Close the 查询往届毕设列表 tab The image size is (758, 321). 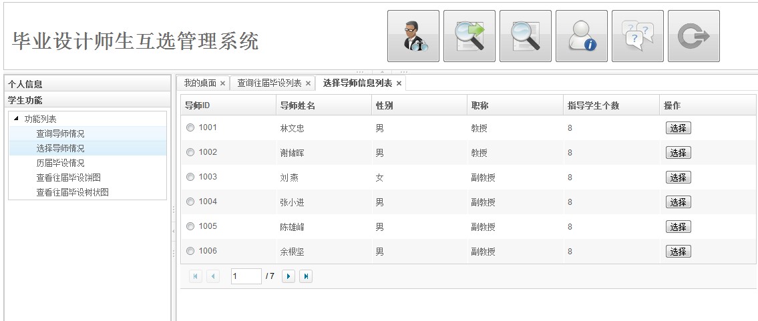click(x=308, y=83)
